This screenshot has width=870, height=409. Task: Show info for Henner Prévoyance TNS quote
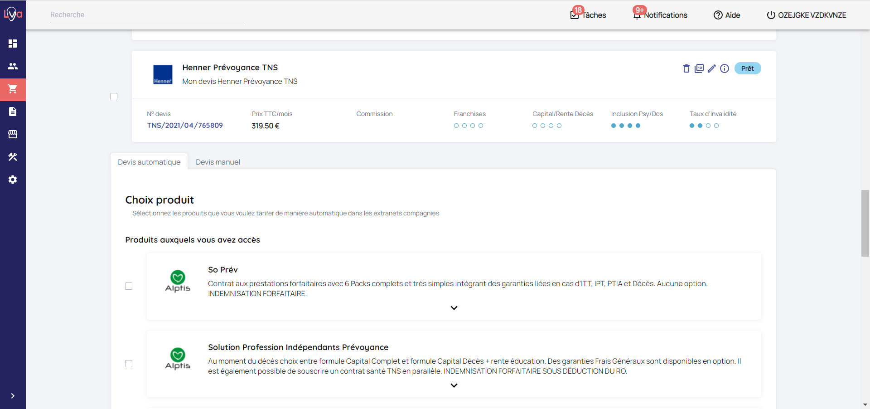click(725, 68)
